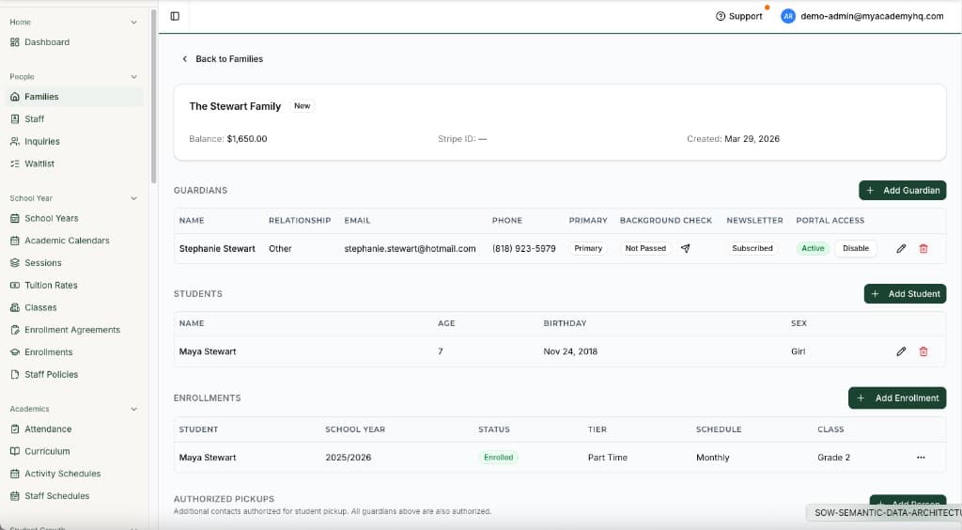
Task: Click the Academic Calendars icon
Action: pyautogui.click(x=15, y=241)
